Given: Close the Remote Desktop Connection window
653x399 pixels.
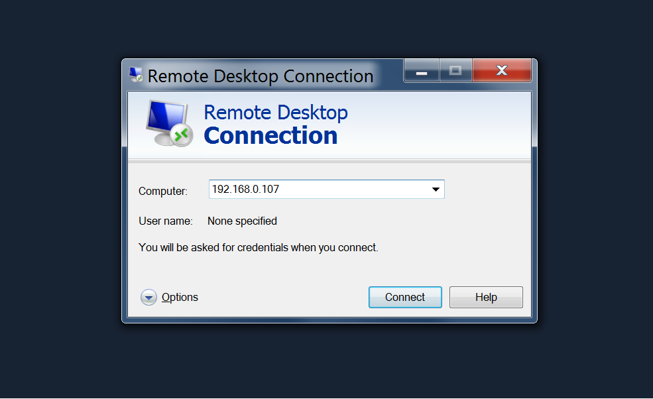Looking at the screenshot, I should tap(502, 71).
